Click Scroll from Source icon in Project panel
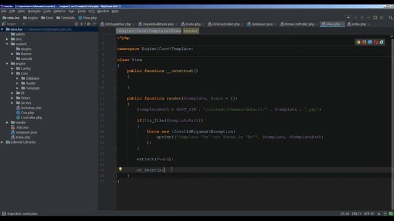394x221 pixels. click(76, 24)
